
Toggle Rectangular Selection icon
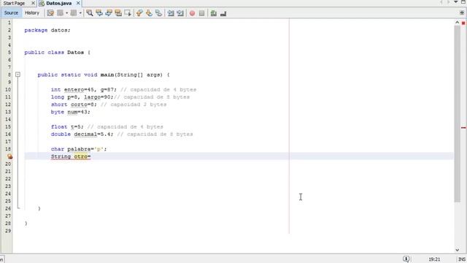[x=128, y=13]
